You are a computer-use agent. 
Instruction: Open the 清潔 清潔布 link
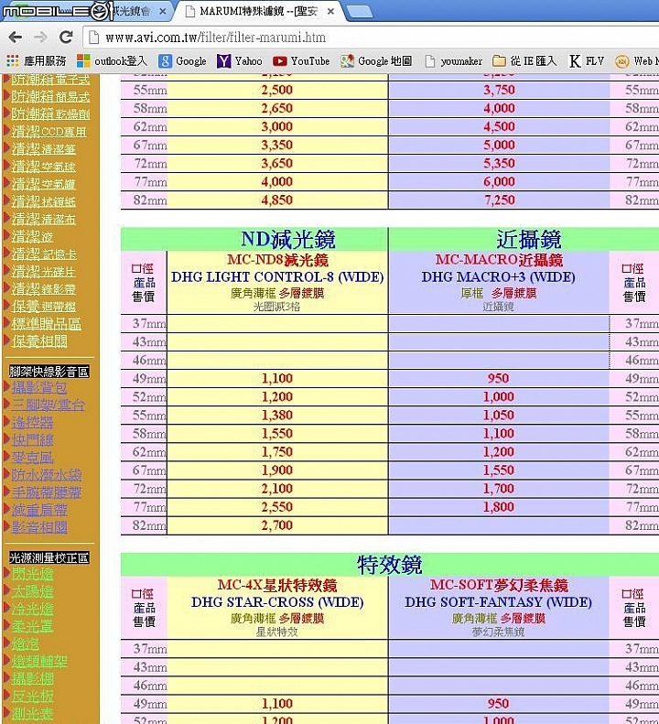point(43,219)
